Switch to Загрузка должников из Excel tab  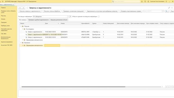coord(59,20)
